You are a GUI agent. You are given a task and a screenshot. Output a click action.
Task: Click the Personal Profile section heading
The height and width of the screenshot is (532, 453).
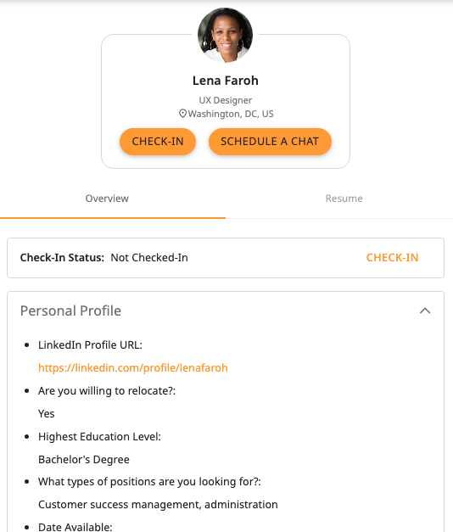click(x=70, y=311)
